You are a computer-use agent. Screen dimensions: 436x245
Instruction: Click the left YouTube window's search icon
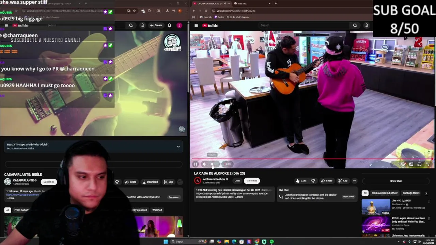coord(131,26)
